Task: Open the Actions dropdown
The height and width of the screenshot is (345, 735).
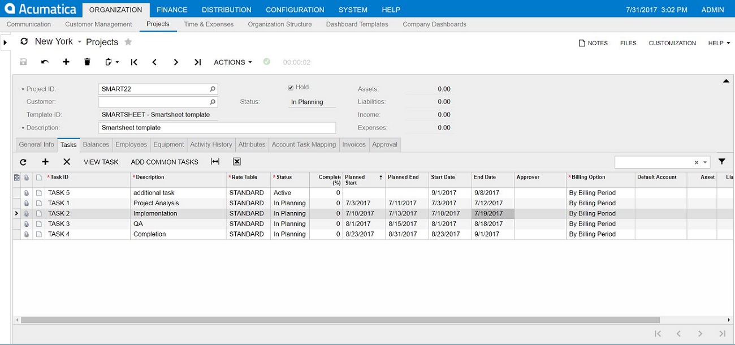Action: 232,62
